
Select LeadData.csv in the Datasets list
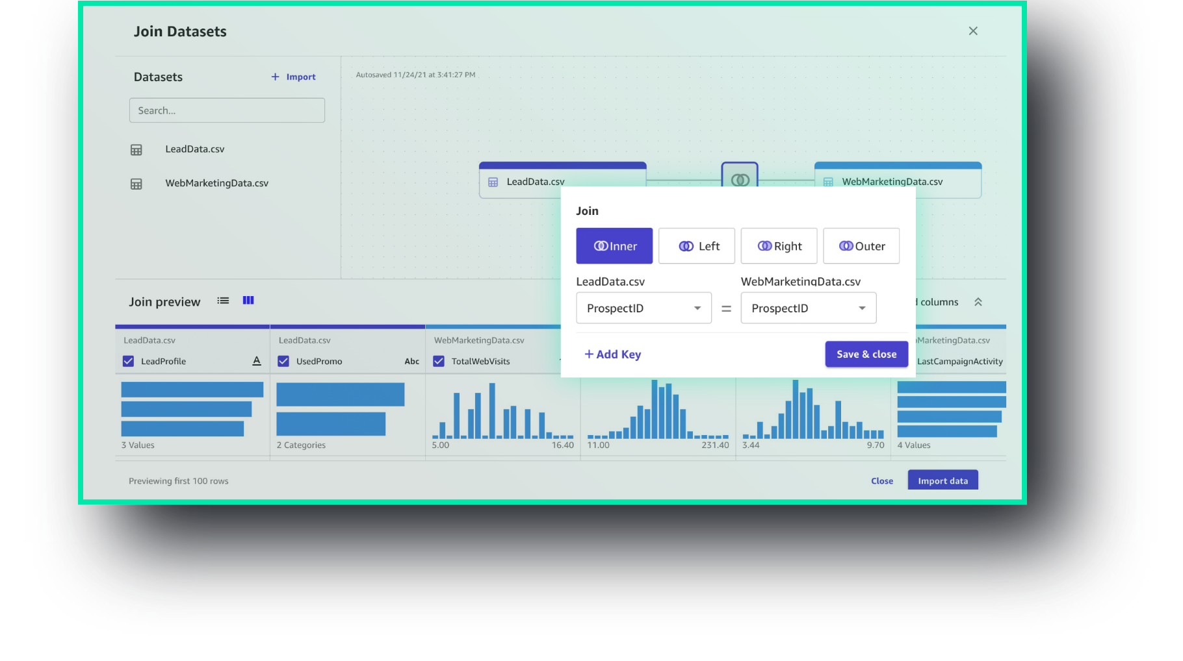pos(195,149)
